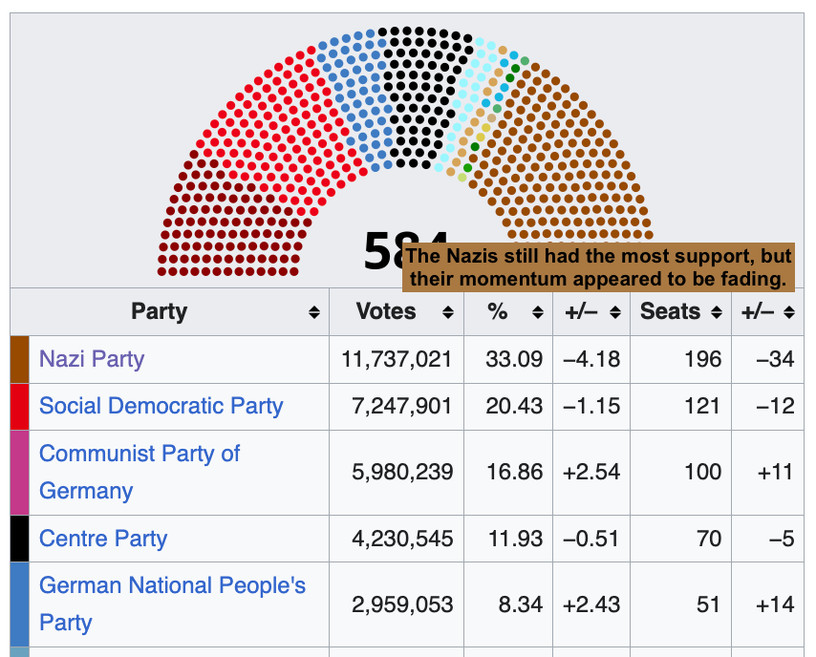Click the blue German National swatch

[20, 604]
